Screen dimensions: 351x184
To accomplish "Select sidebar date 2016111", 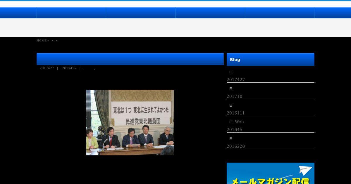I will tap(236, 113).
